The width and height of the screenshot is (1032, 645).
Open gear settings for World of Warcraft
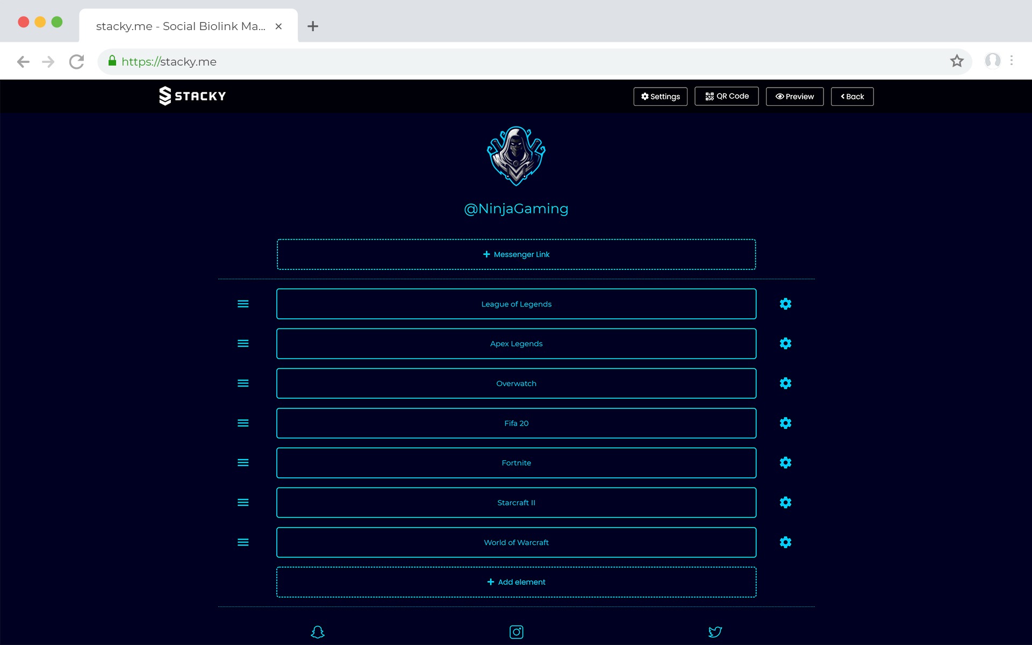tap(785, 542)
